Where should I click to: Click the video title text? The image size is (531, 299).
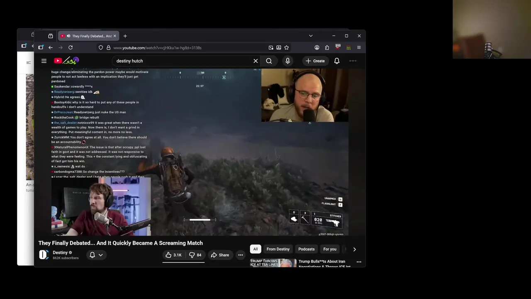tap(121, 243)
